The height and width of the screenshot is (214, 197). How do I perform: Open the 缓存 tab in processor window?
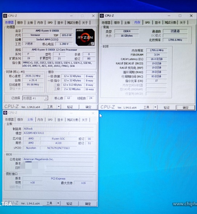click(x=20, y=23)
